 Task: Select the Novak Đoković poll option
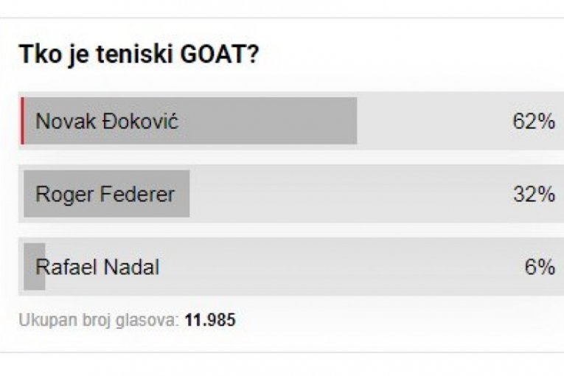[107, 121]
